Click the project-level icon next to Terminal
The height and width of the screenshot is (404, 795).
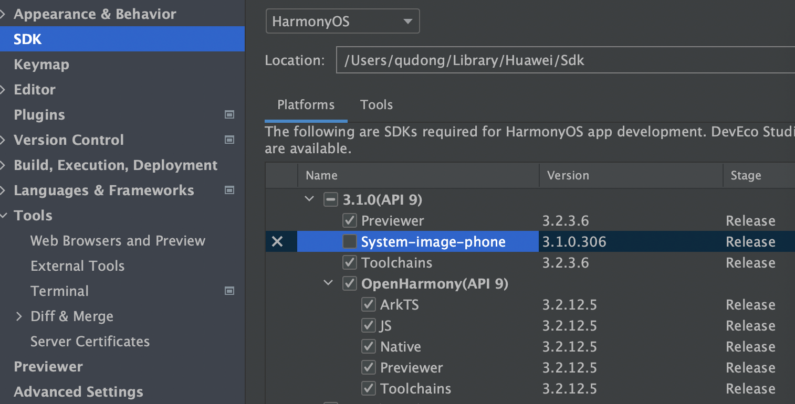pos(229,291)
